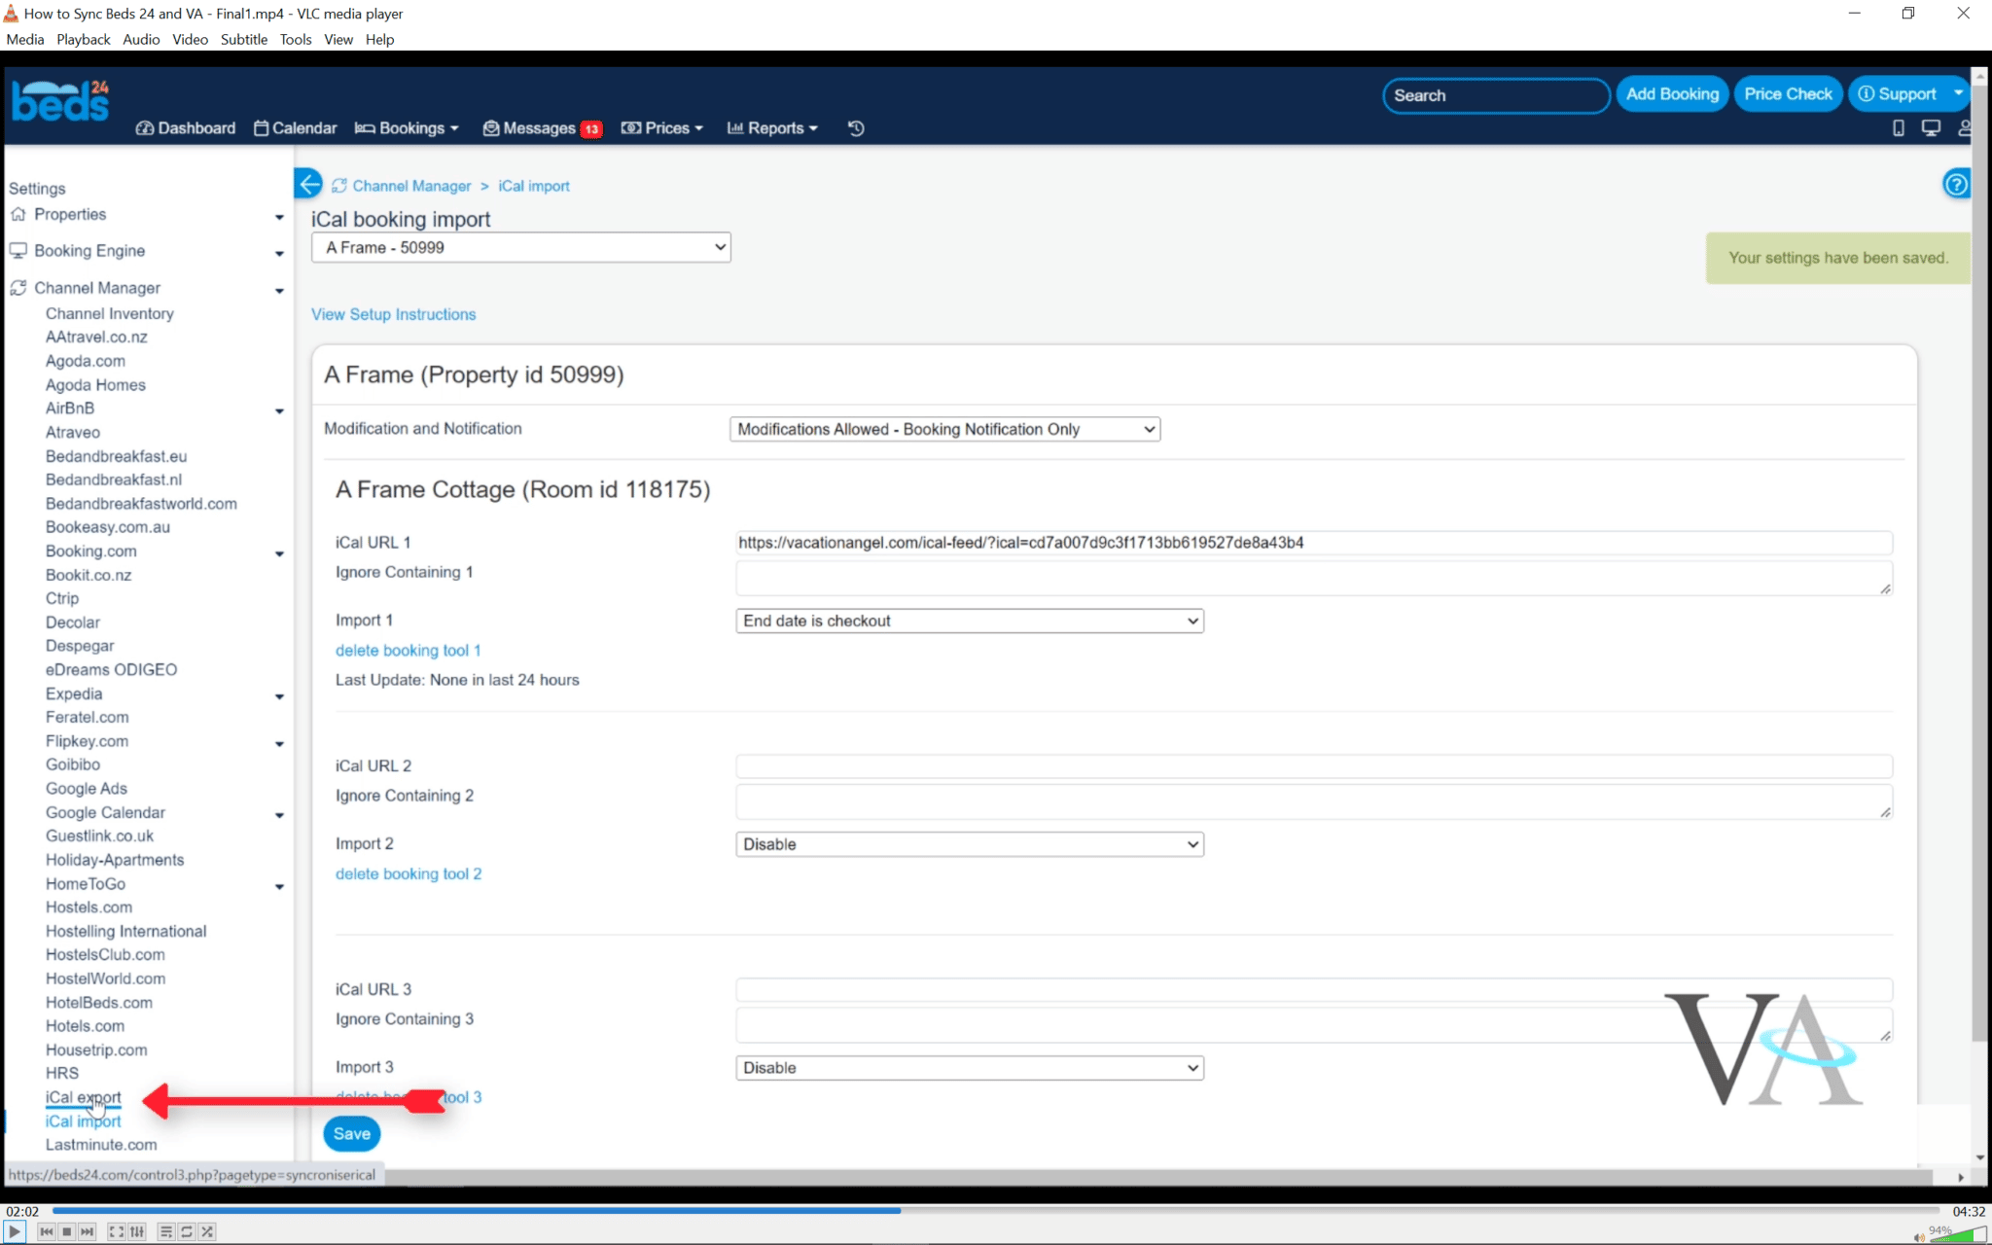Click the Save button
The width and height of the screenshot is (1992, 1245).
tap(351, 1133)
